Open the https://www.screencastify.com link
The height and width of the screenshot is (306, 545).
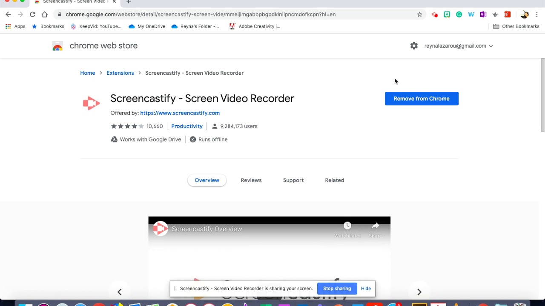coord(180,113)
